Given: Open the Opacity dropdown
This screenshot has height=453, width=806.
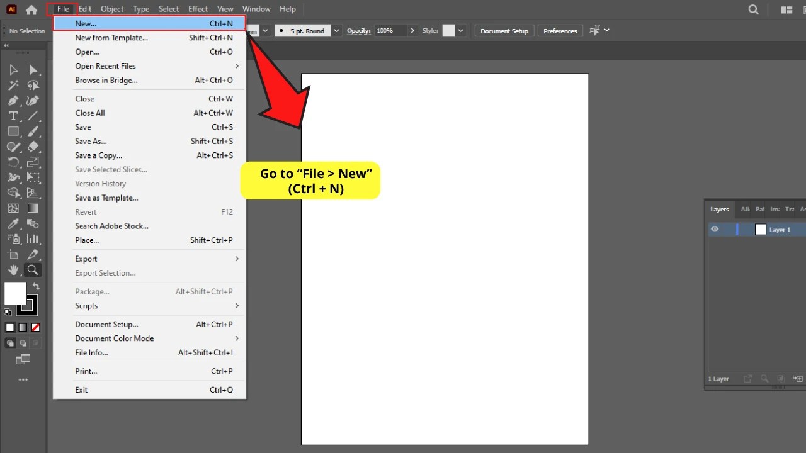Looking at the screenshot, I should (412, 30).
